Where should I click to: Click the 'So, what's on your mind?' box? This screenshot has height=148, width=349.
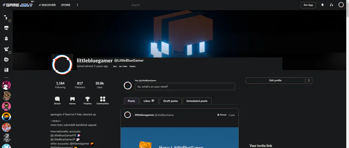tap(185, 87)
